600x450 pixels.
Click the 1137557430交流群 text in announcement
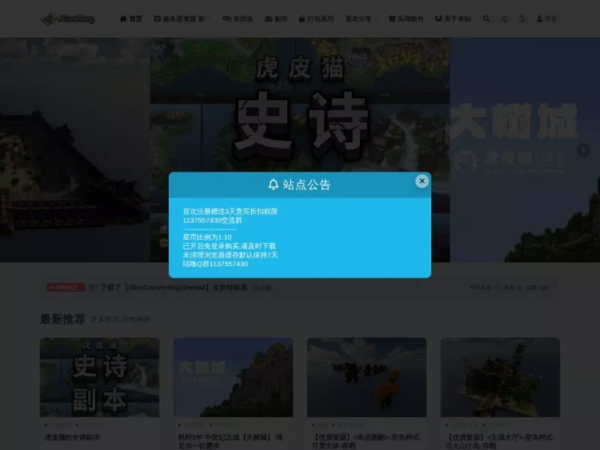pyautogui.click(x=212, y=220)
